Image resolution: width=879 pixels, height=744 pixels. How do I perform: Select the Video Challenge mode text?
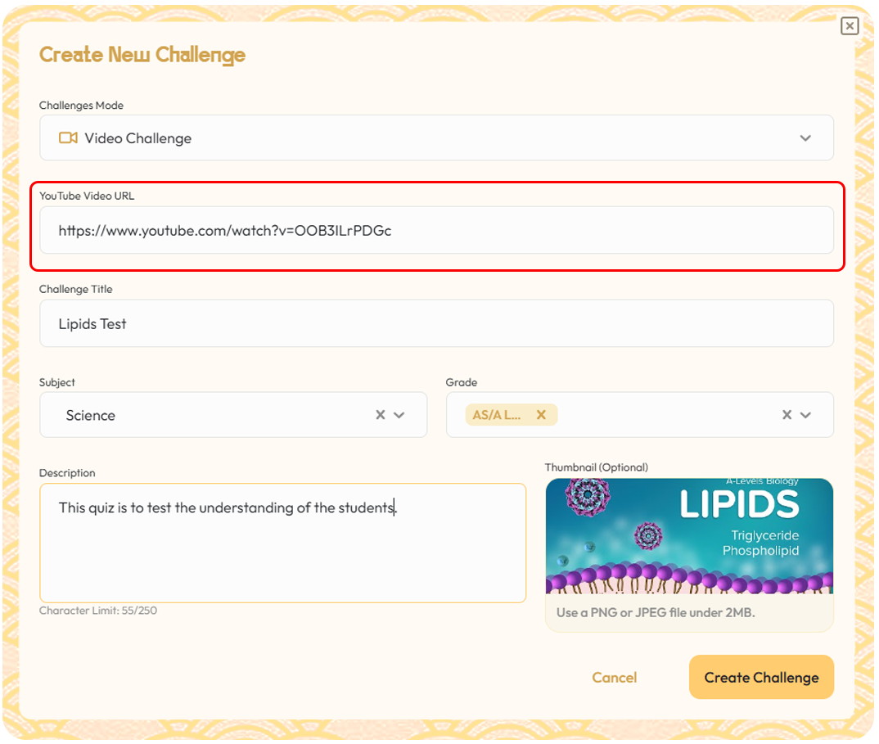point(137,138)
